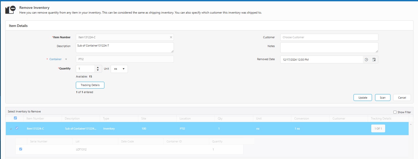Image resolution: width=418 pixels, height=159 pixels.
Task: Open the Unit dropdown showing ea
Action: pos(119,69)
